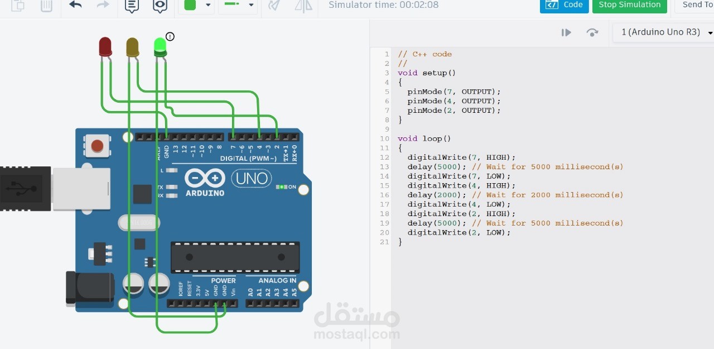Click the DC power jack on Arduino

[90, 288]
